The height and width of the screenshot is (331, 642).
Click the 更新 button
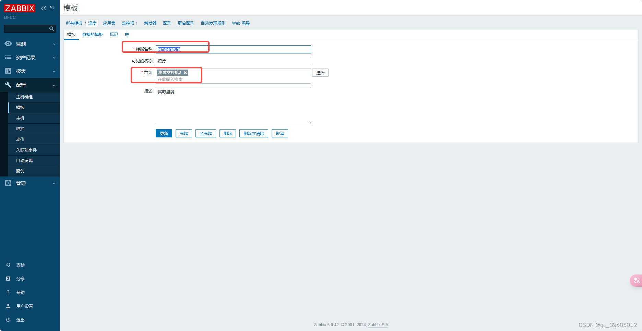(x=164, y=133)
